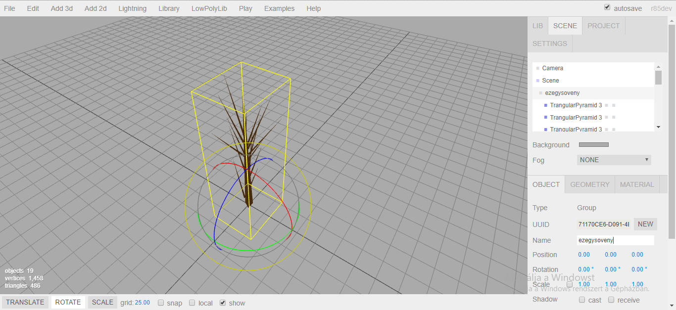The height and width of the screenshot is (310, 676).
Task: Click the 'triangles 486' stat text
Action: [x=22, y=286]
